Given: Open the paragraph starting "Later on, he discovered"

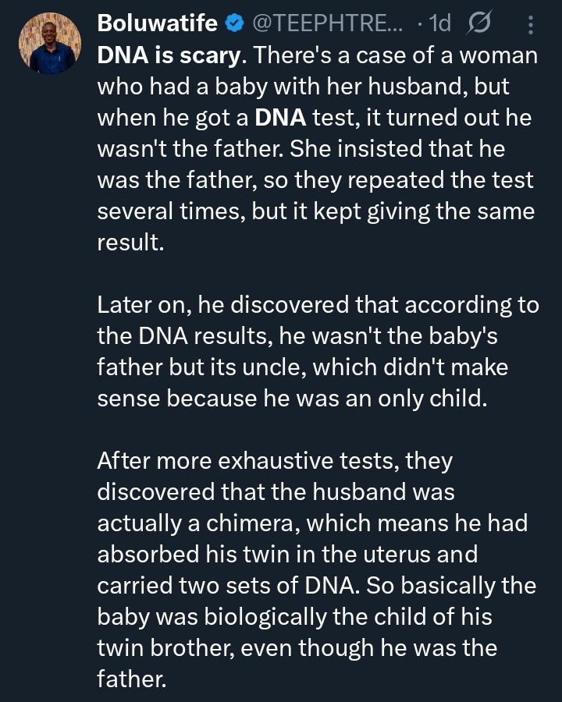Looking at the screenshot, I should click(x=318, y=352).
